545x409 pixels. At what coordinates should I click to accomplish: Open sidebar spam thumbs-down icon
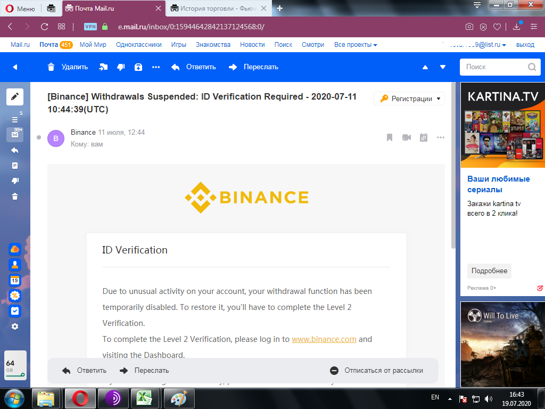[x=15, y=181]
